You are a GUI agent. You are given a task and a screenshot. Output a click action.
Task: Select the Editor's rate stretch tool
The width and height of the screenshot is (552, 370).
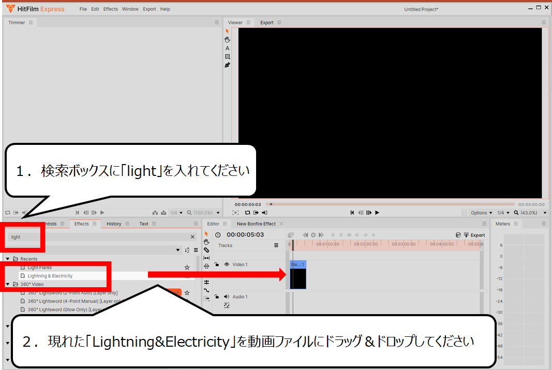tap(206, 267)
